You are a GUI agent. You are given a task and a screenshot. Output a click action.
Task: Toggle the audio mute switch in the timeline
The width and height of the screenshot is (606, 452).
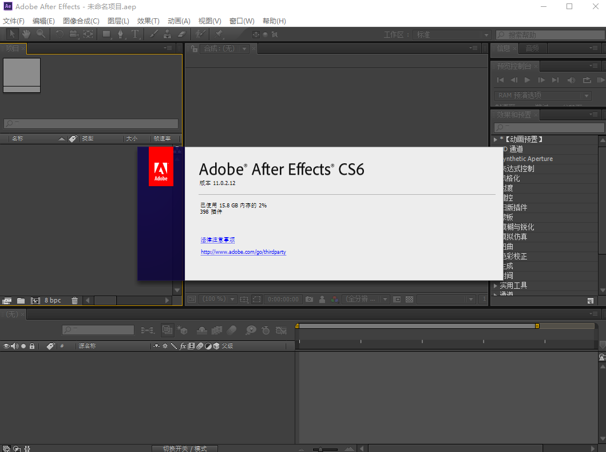coord(14,345)
